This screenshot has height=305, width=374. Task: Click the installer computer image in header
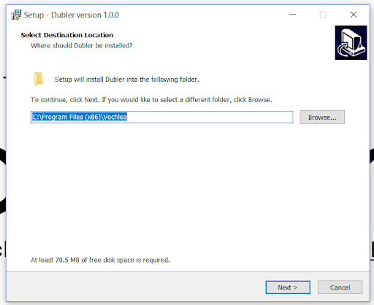click(x=351, y=42)
